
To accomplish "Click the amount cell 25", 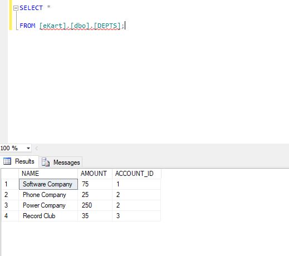I will [x=95, y=195].
